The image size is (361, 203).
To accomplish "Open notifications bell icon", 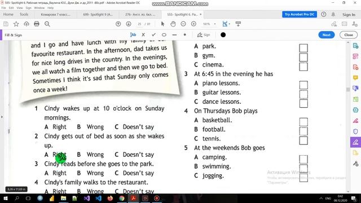I will coord(333,14).
